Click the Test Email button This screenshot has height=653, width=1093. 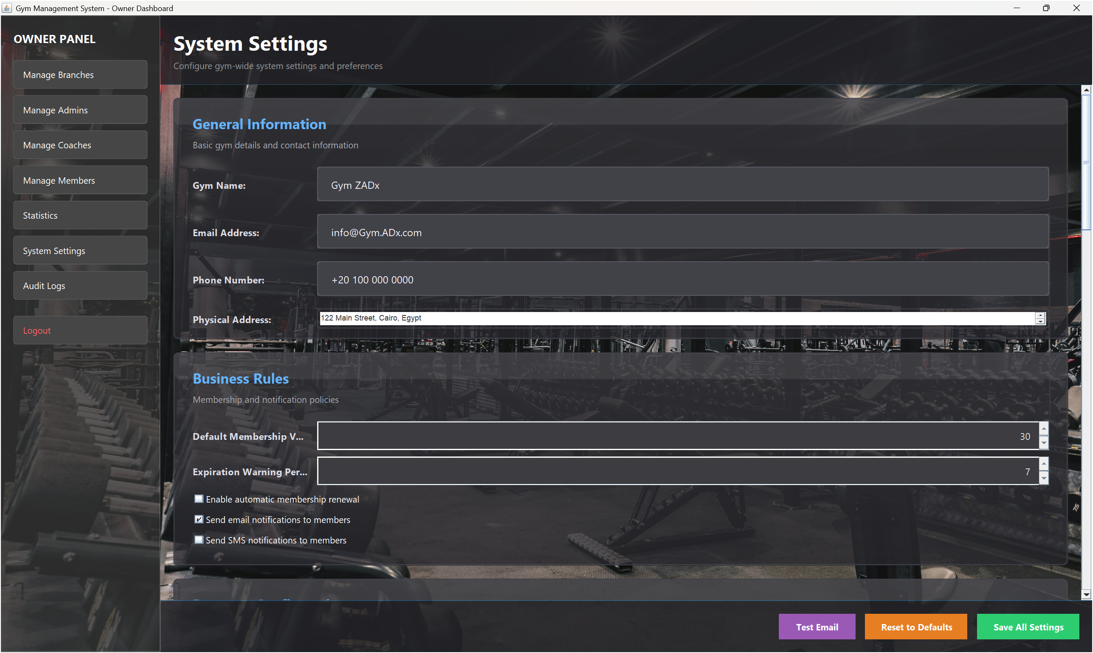point(816,627)
